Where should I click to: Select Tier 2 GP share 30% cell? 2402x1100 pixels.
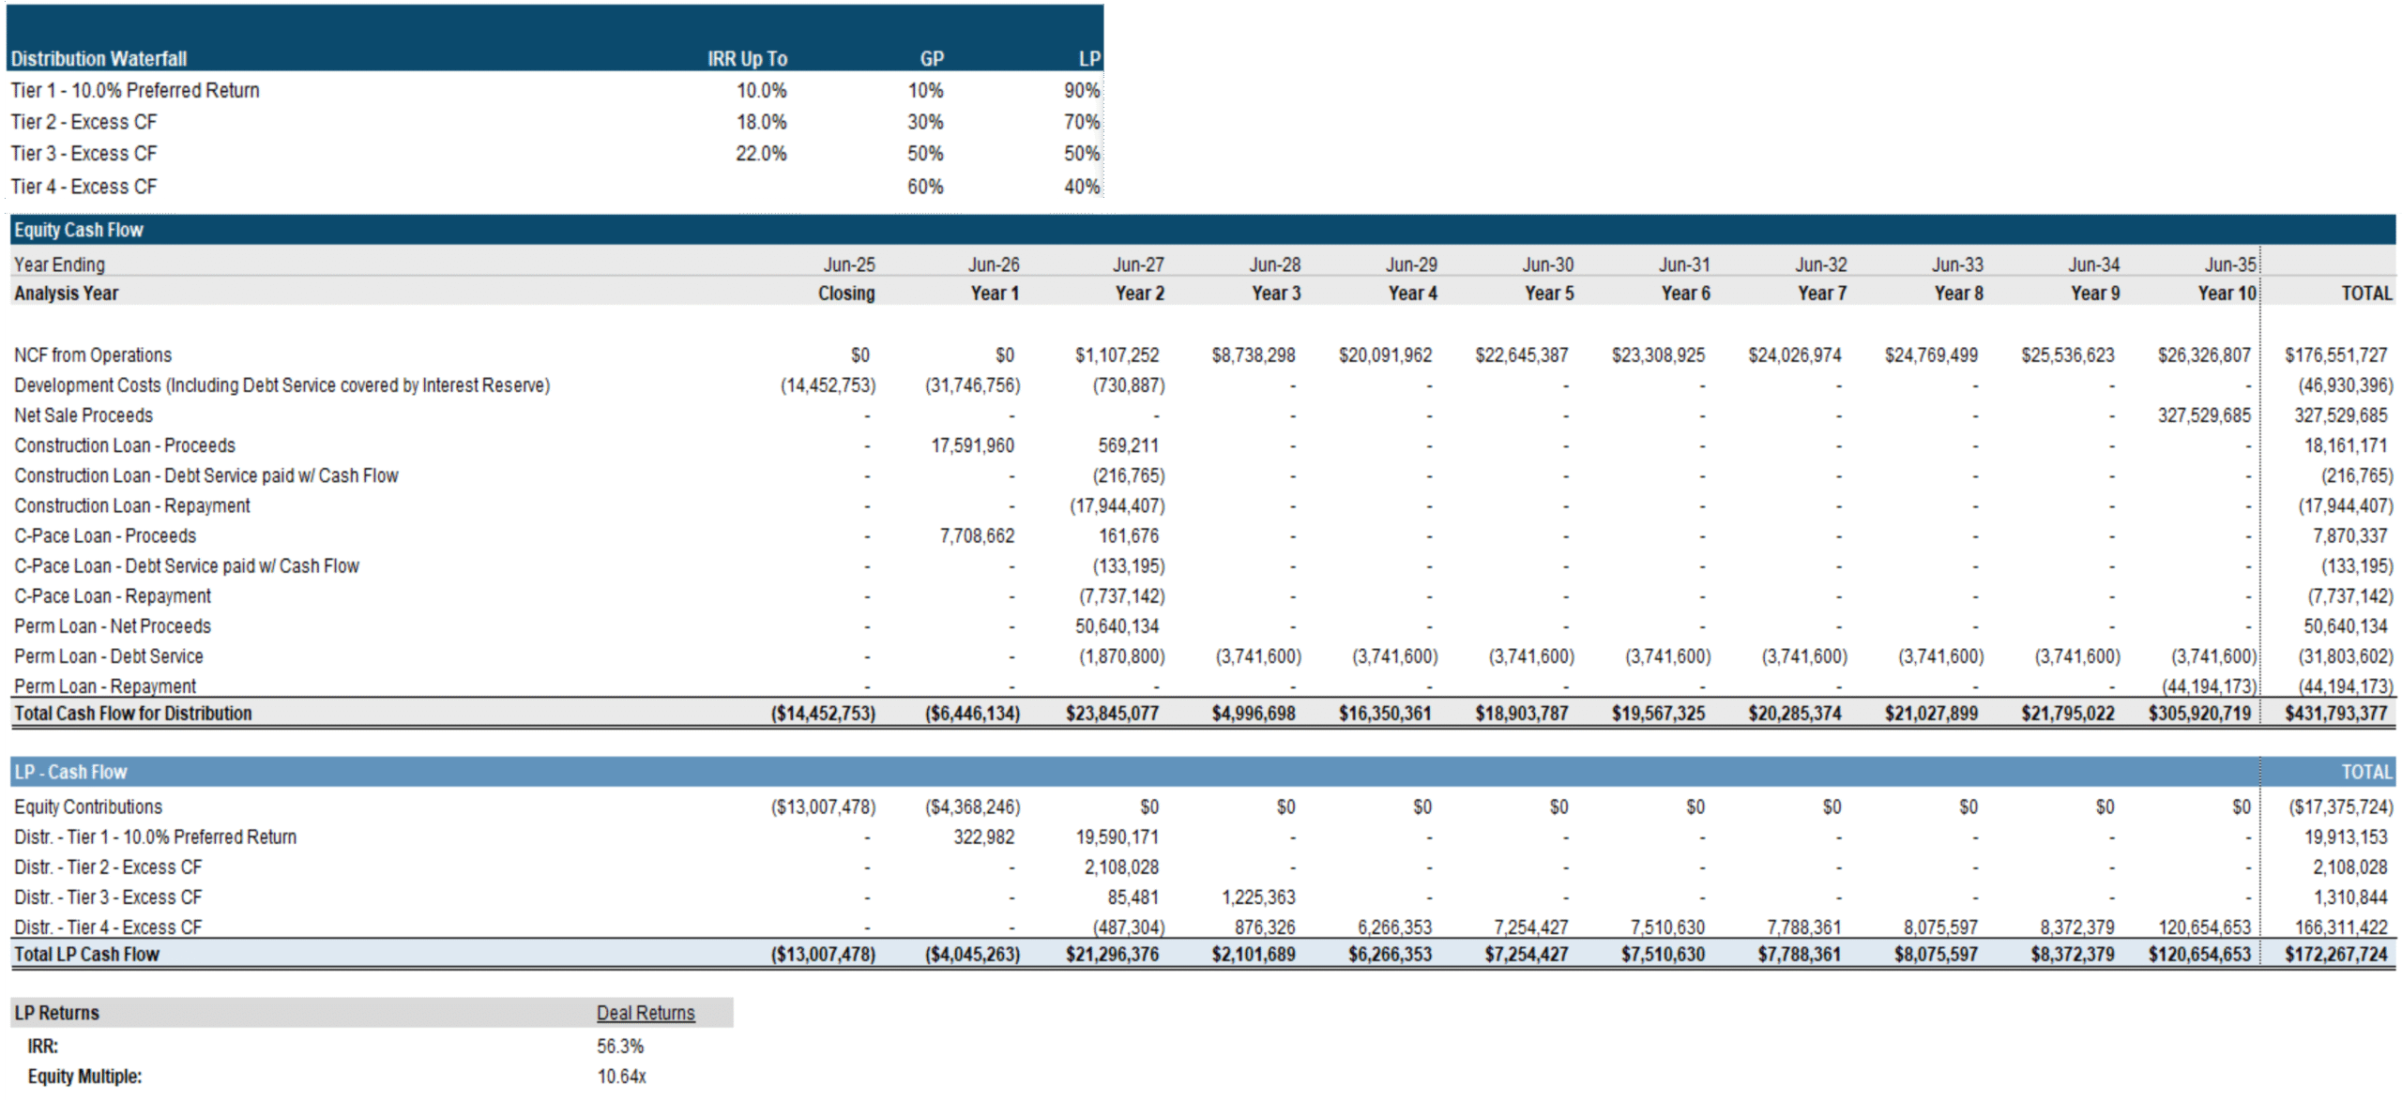924,122
